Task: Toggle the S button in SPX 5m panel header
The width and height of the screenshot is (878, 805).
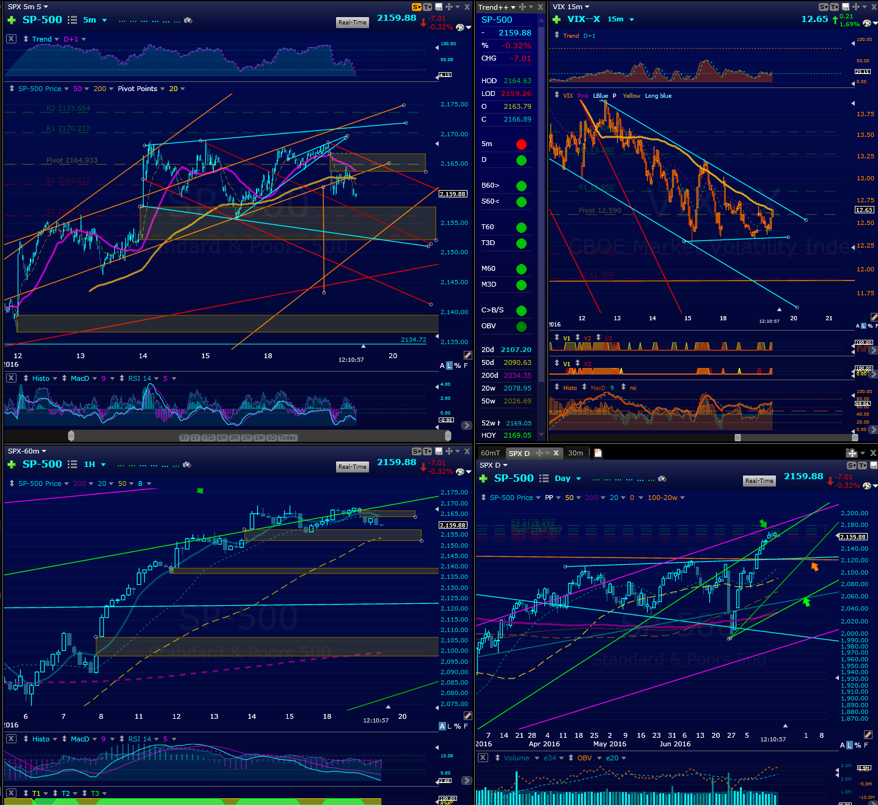Action: (x=417, y=7)
